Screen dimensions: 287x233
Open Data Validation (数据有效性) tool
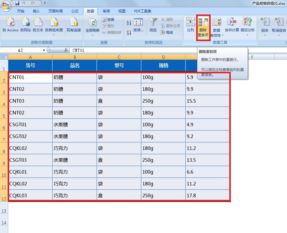tap(216, 26)
